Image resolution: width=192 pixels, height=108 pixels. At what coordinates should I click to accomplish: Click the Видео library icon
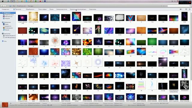[x=4, y=24]
